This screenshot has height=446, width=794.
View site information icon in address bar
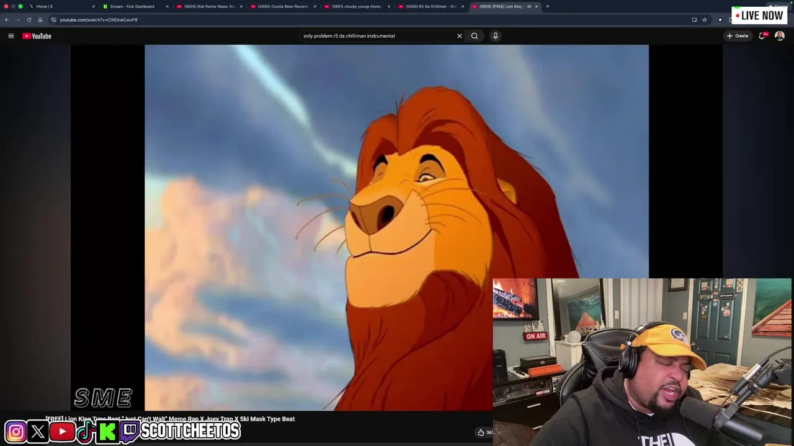point(53,20)
